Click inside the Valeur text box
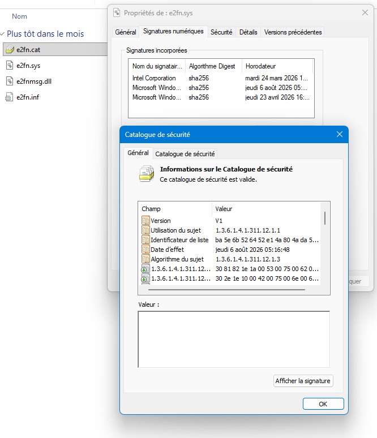 [x=234, y=340]
